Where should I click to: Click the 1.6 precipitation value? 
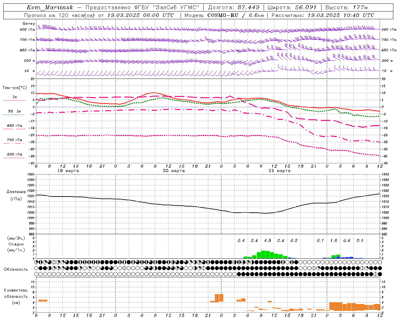334,241
